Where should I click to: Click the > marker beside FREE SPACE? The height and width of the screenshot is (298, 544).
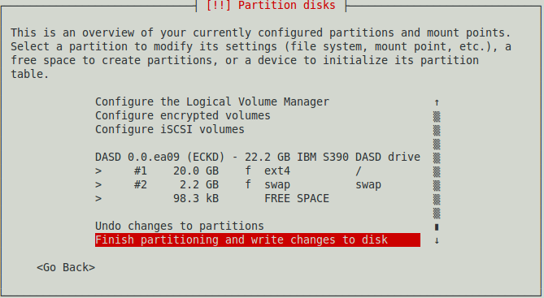click(98, 199)
